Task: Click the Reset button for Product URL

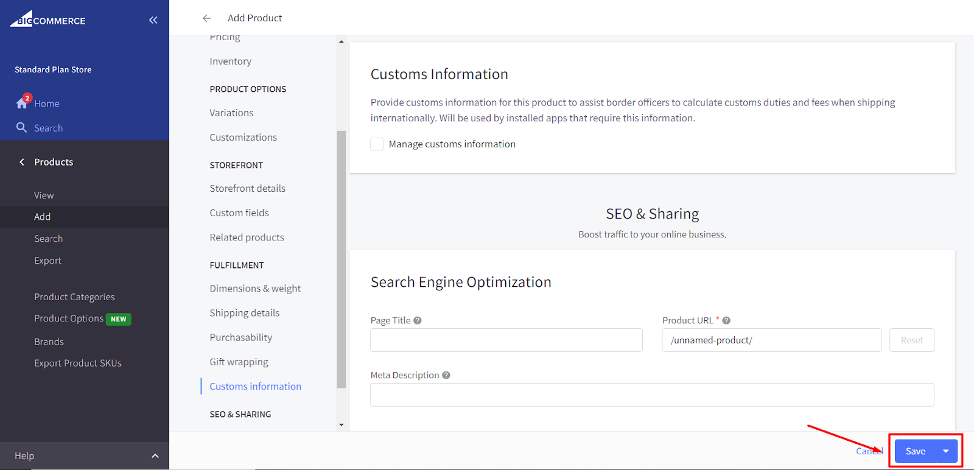Action: click(x=911, y=340)
